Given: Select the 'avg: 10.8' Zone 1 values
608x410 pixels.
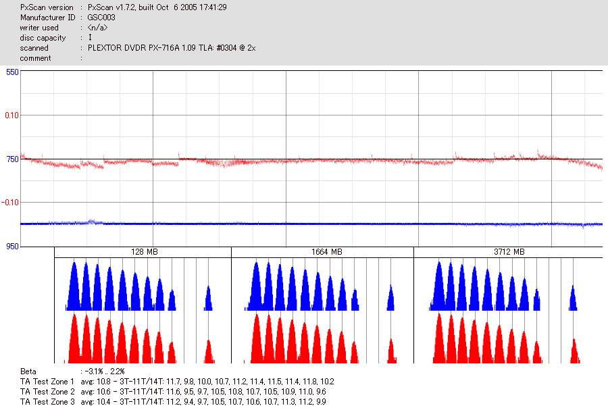Looking at the screenshot, I should (207, 382).
